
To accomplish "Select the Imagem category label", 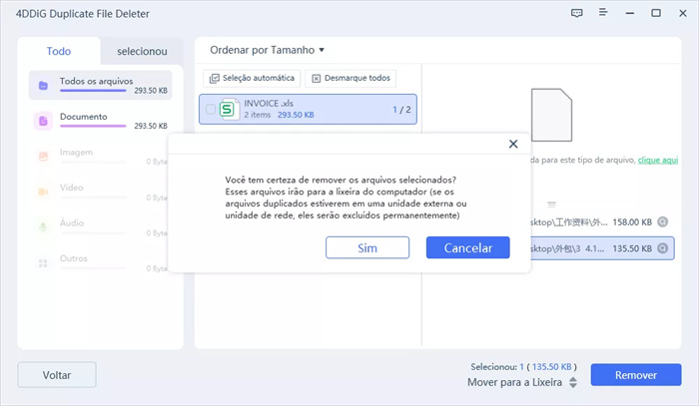I will click(x=76, y=153).
